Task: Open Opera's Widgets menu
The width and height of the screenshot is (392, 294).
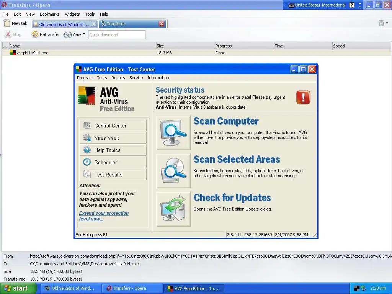Action: (x=72, y=14)
